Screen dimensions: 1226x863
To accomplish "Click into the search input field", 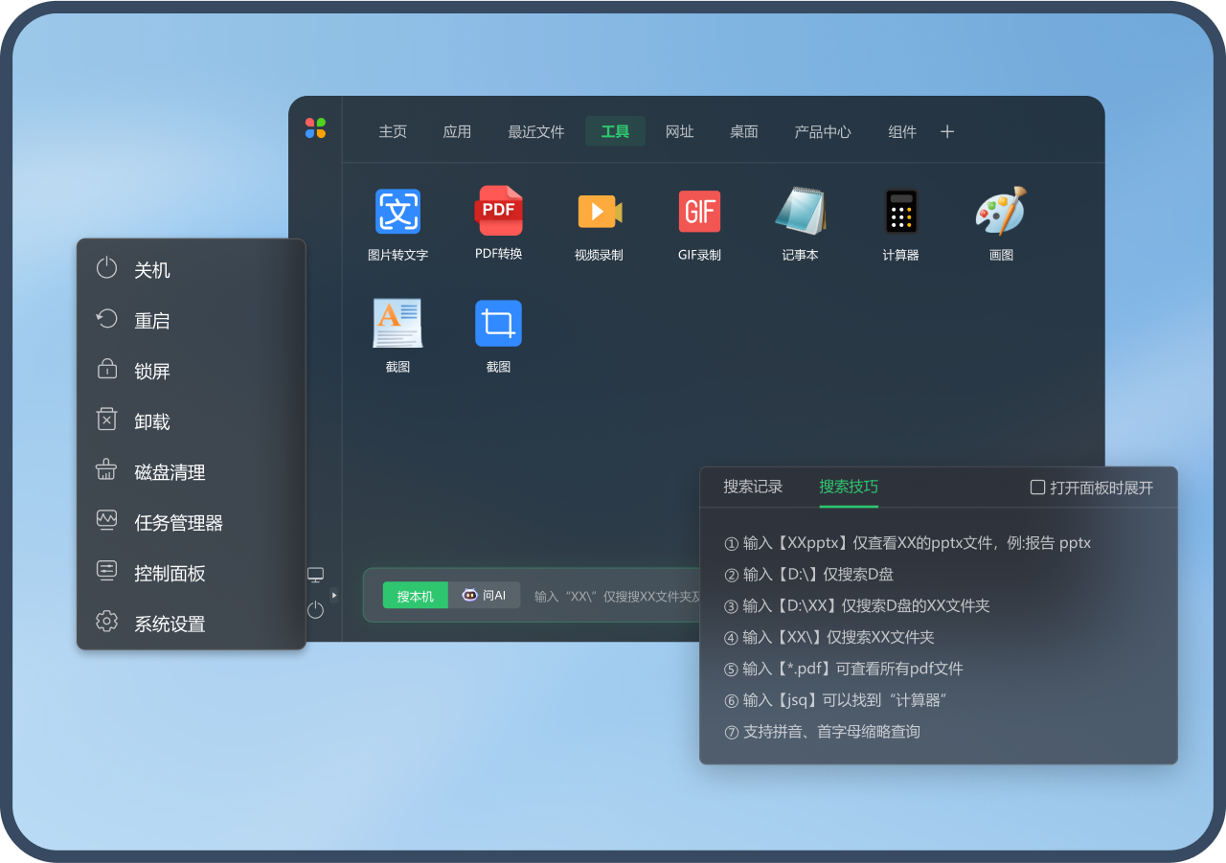I will 613,596.
